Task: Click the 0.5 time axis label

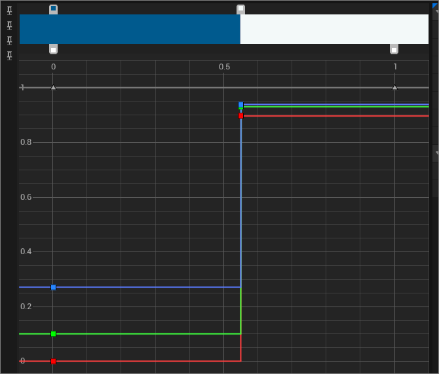Action: tap(224, 67)
